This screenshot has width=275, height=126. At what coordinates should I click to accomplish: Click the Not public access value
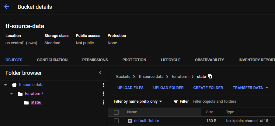[x=85, y=43]
